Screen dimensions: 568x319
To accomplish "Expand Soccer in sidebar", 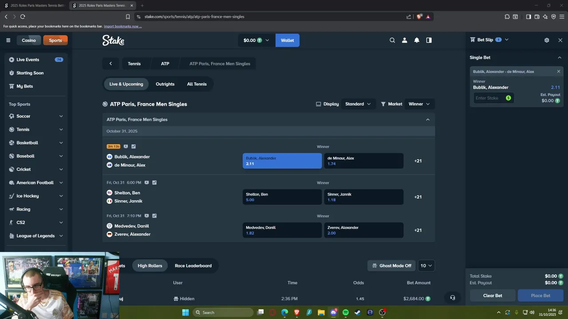I will 61,116.
